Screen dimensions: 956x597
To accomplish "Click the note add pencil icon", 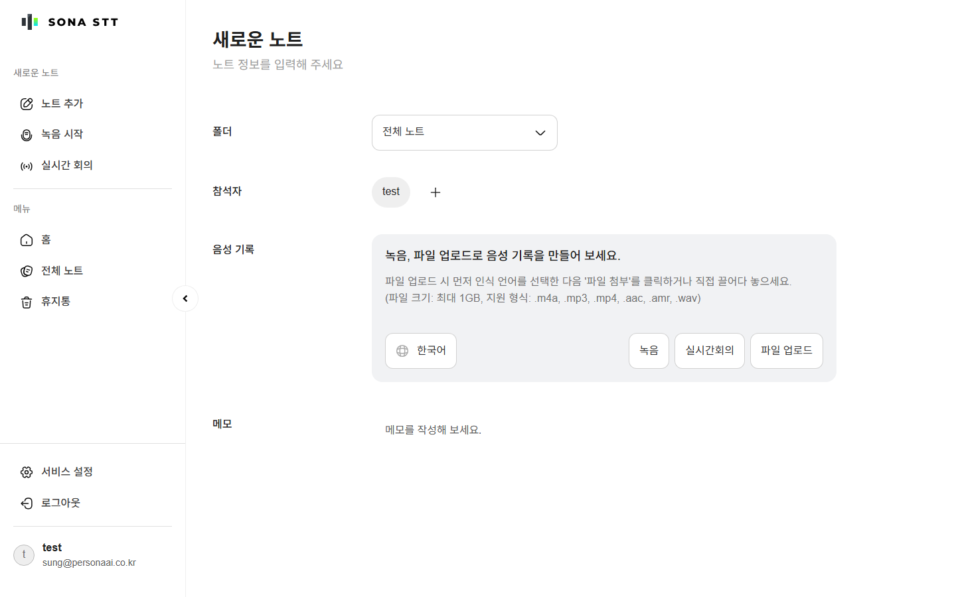I will [27, 103].
